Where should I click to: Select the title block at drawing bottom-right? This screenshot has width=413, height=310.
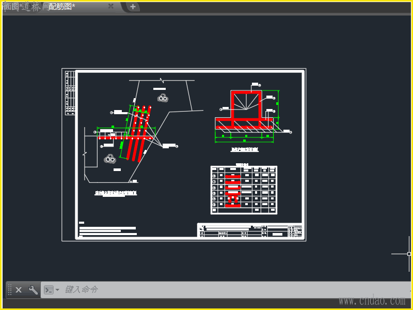pos(250,230)
